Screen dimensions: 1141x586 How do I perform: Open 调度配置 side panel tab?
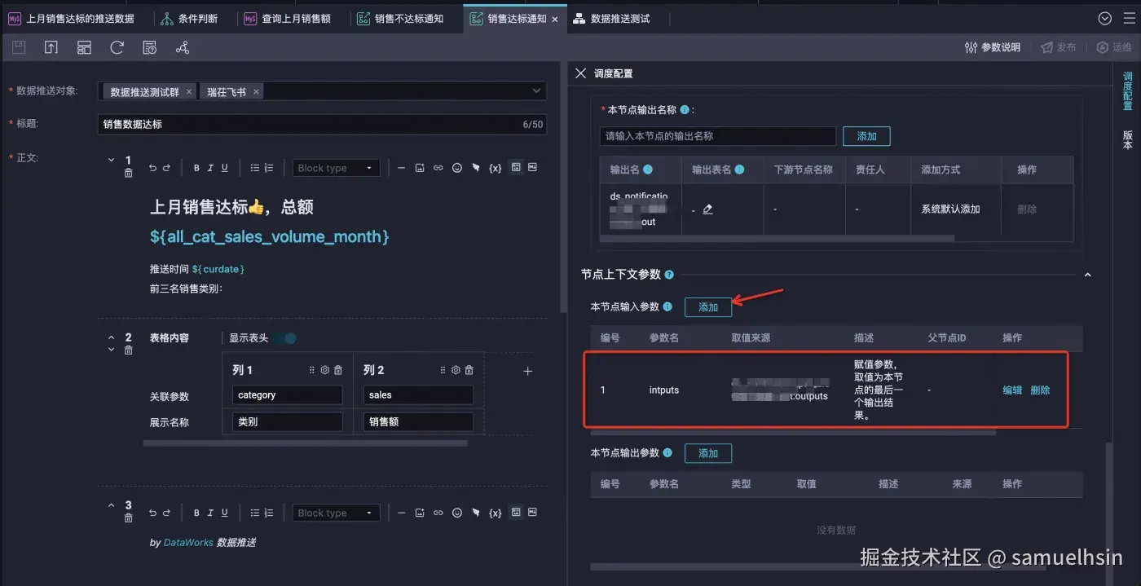click(1128, 91)
